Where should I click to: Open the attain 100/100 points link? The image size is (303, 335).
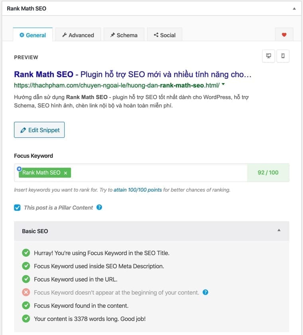138,190
